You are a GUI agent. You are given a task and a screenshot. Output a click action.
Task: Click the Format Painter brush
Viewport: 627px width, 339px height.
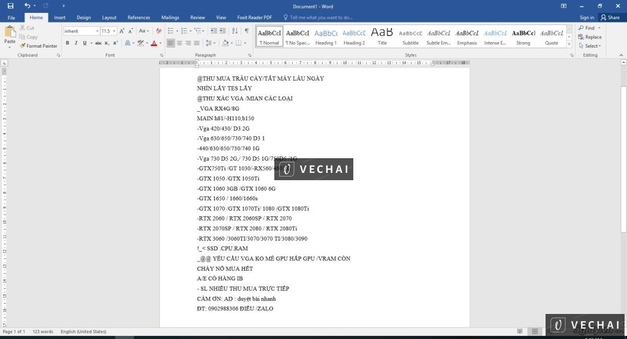pos(38,46)
